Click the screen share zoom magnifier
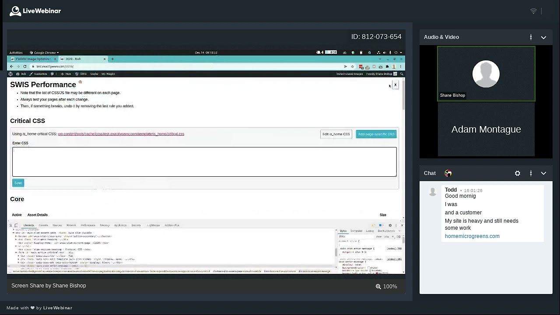This screenshot has height=315, width=560. (378, 287)
